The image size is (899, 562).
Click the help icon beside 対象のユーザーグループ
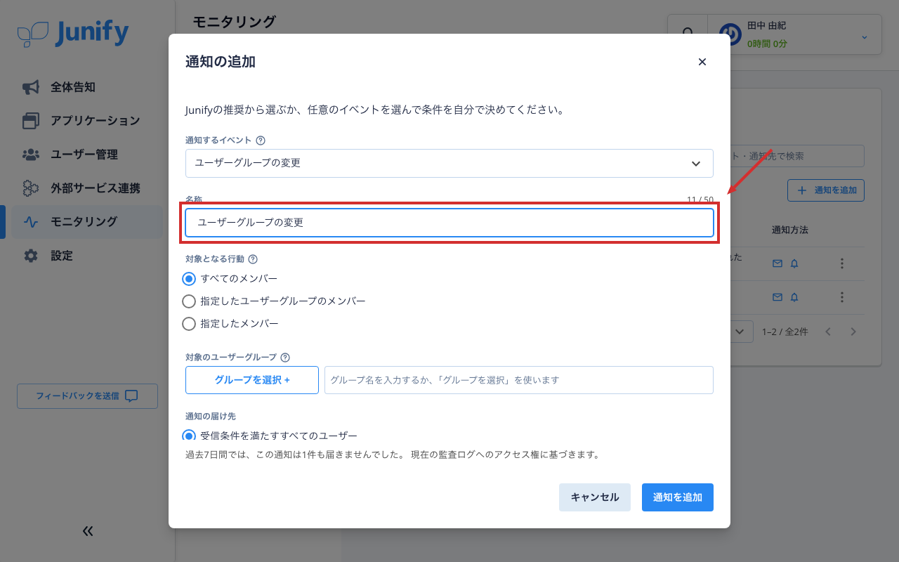point(285,358)
